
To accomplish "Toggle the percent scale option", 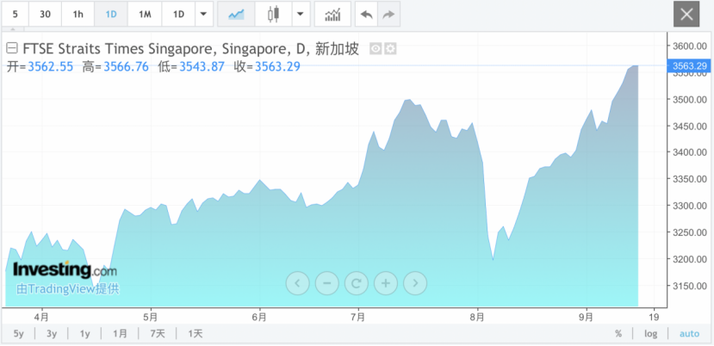I will [618, 333].
